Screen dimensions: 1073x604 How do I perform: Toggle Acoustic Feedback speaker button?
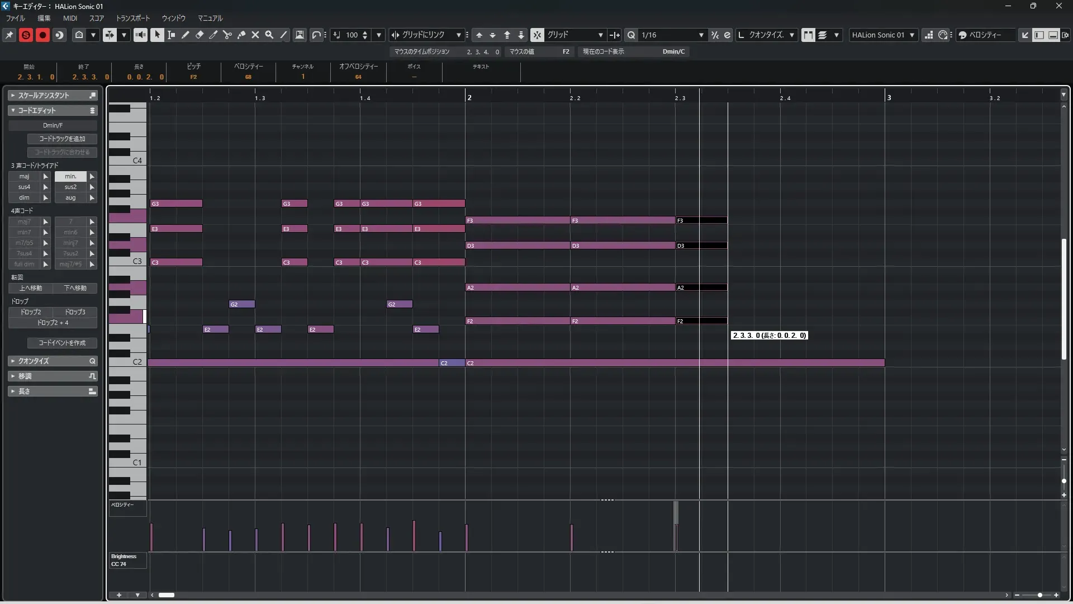140,35
